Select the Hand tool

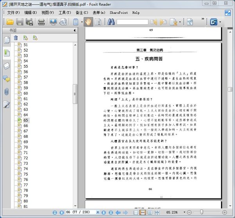click(88, 22)
